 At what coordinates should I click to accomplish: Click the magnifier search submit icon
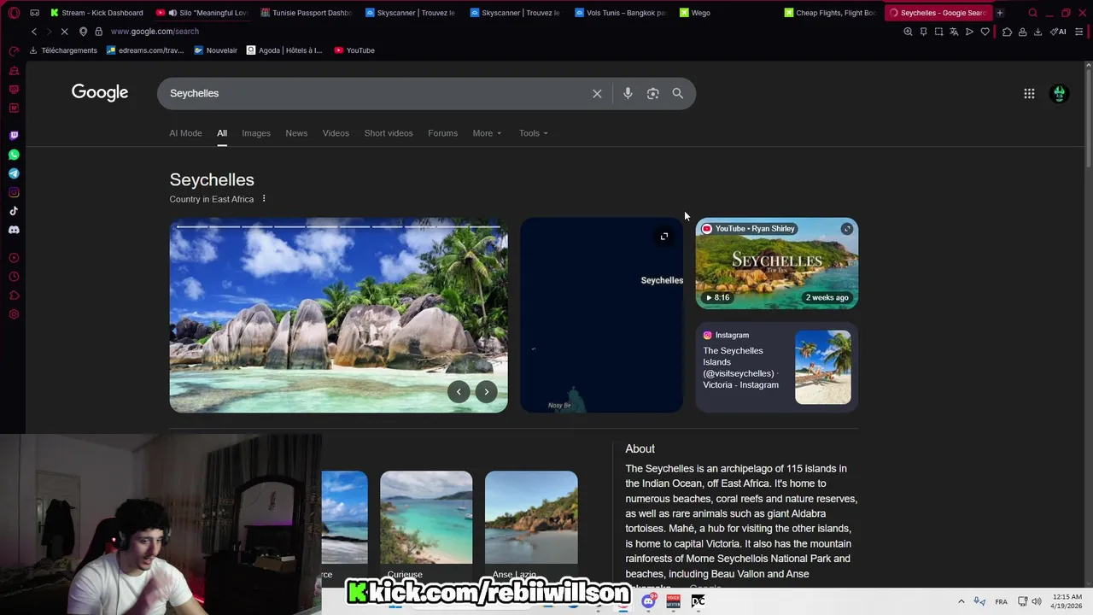pyautogui.click(x=677, y=94)
